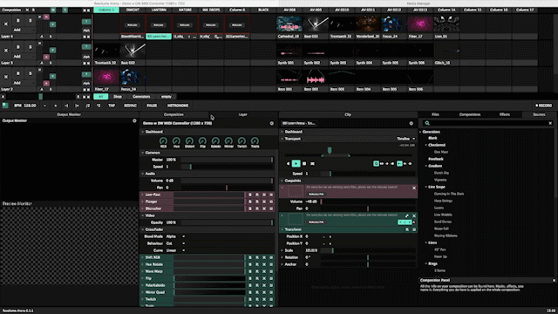Open composition panel settings gear
Image resolution: width=558 pixels, height=314 pixels.
(271, 123)
